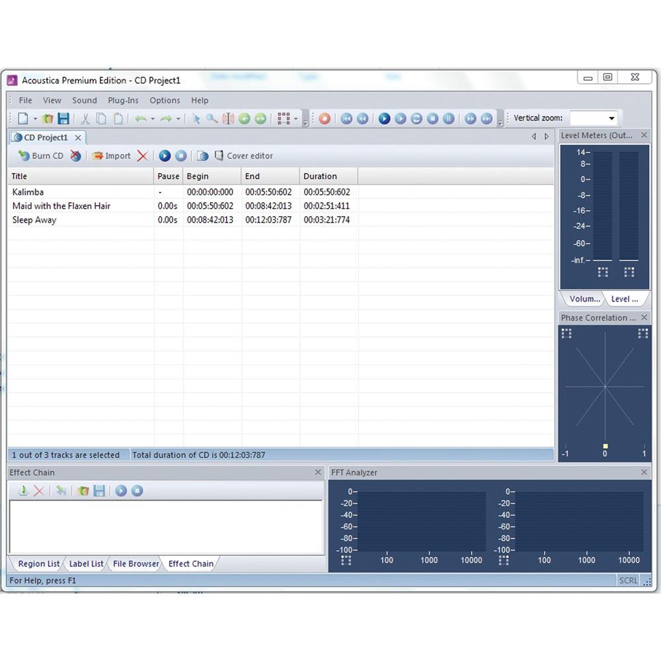
Task: Open Effect Chain's load folder icon
Action: pos(83,490)
